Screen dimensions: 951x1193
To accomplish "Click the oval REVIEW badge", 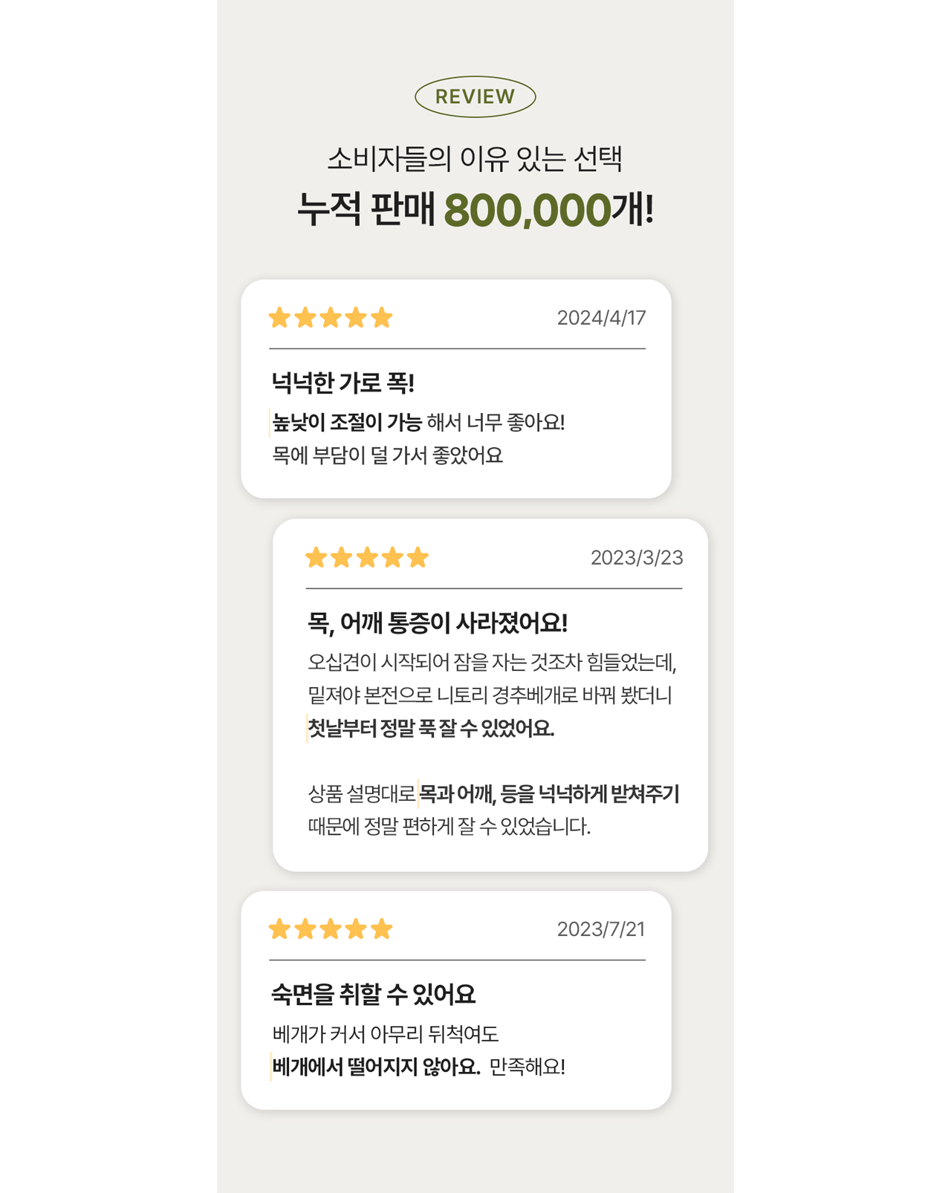I will [475, 97].
